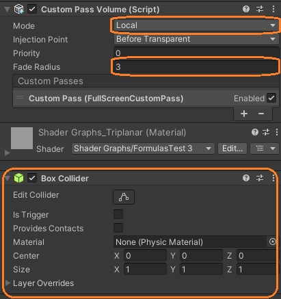This screenshot has height=299, width=281.
Task: Remove selected custom pass with minus
Action: [261, 114]
